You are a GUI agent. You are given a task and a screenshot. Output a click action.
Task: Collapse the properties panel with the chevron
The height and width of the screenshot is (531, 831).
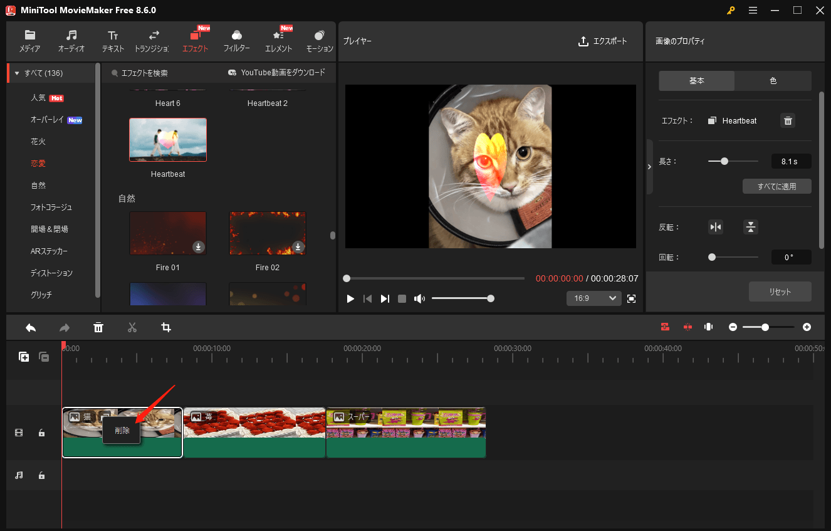coord(649,166)
